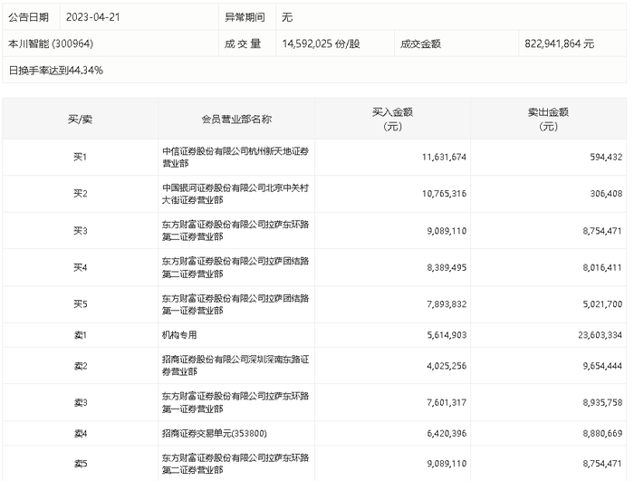The width and height of the screenshot is (634, 481).
Task: Select the 买2 row label
Action: click(x=80, y=194)
